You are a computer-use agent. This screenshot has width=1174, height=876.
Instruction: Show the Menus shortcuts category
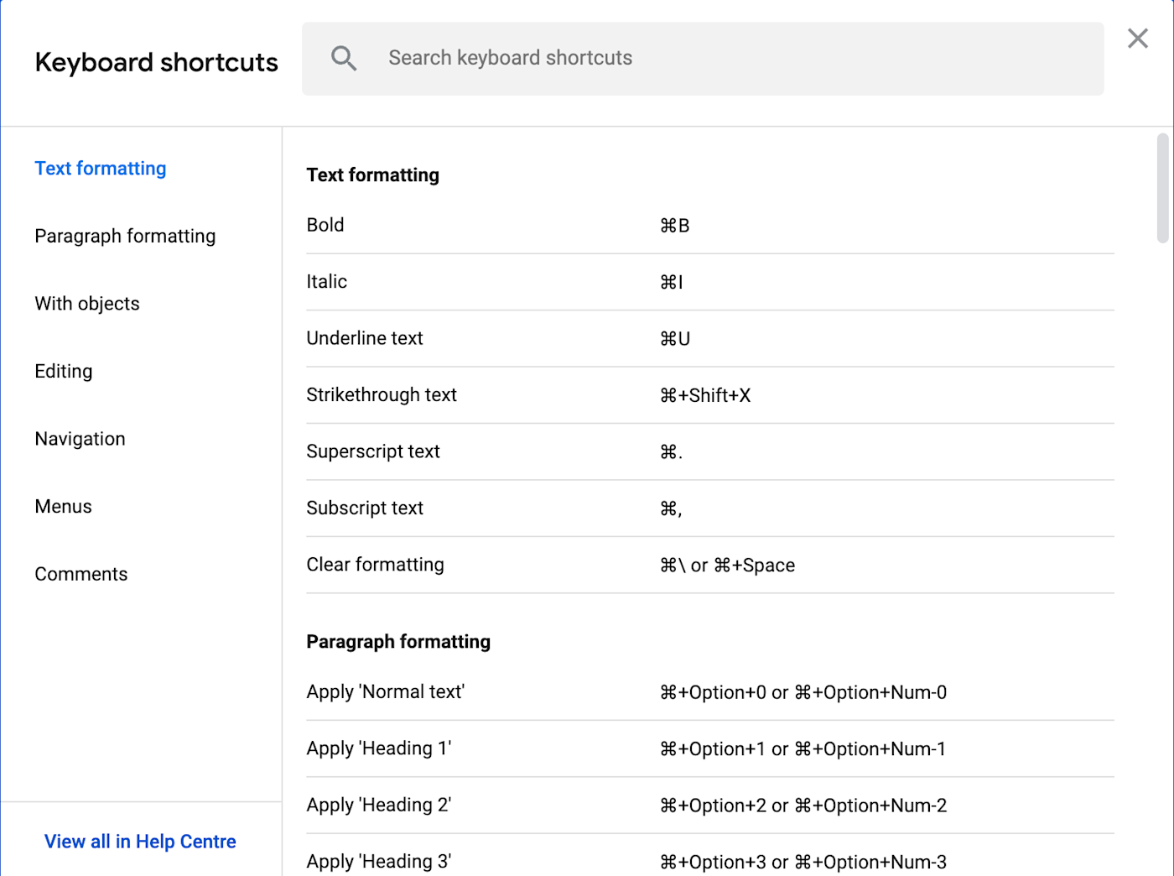tap(64, 507)
